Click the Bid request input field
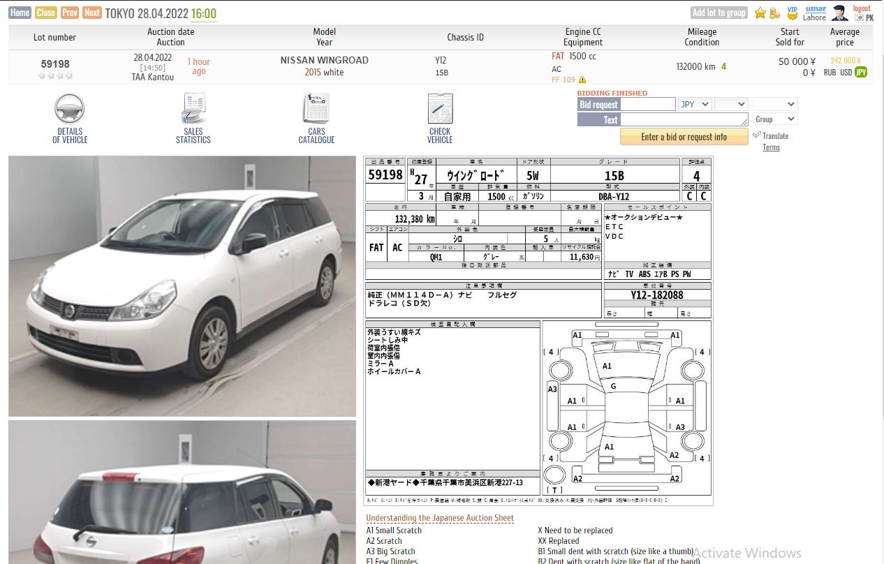 648,104
